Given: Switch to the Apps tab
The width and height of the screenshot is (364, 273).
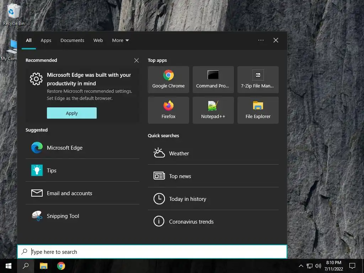Looking at the screenshot, I should point(46,41).
